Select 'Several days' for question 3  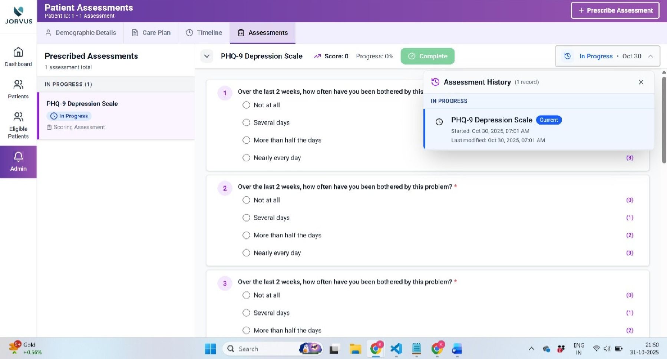tap(246, 313)
